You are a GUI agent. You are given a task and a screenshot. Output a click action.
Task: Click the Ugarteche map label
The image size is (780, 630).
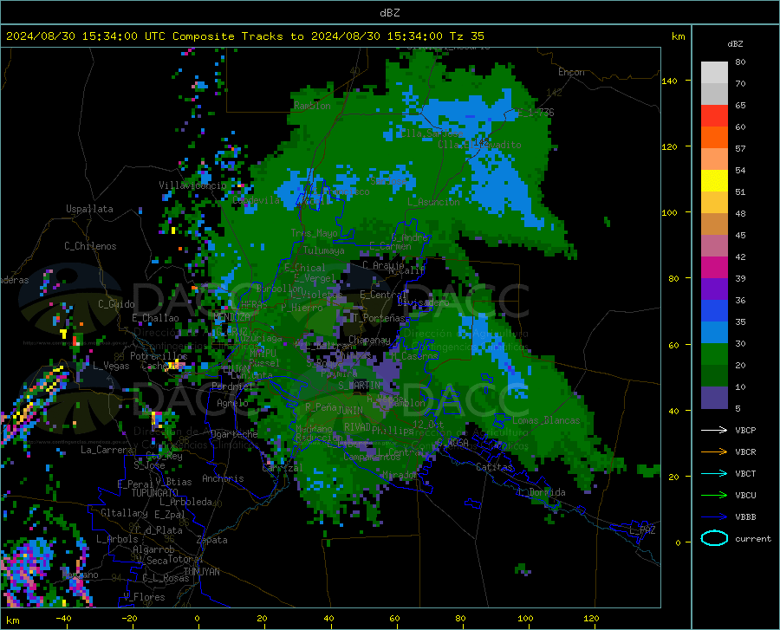click(234, 434)
